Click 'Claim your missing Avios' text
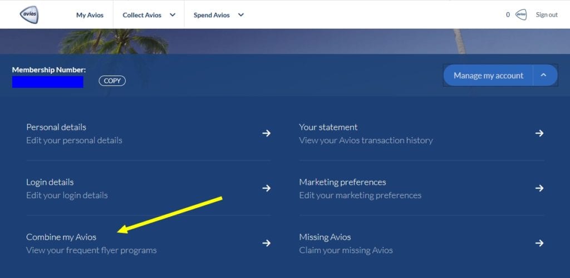The image size is (570, 278). pos(346,250)
